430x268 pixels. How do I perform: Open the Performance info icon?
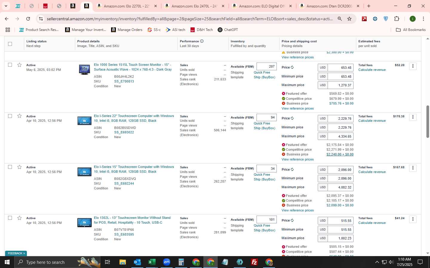tap(202, 41)
